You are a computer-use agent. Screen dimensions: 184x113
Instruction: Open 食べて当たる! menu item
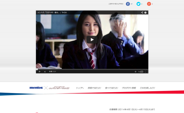(x=111, y=88)
